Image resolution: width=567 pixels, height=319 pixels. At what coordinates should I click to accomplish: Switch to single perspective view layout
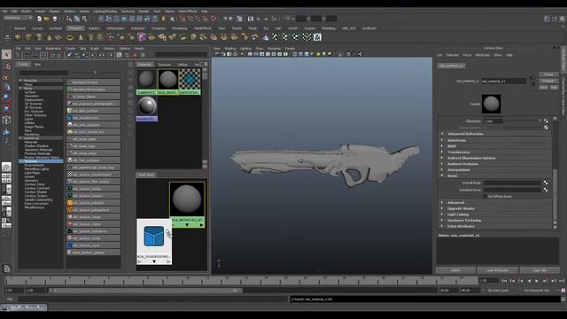coord(6,167)
